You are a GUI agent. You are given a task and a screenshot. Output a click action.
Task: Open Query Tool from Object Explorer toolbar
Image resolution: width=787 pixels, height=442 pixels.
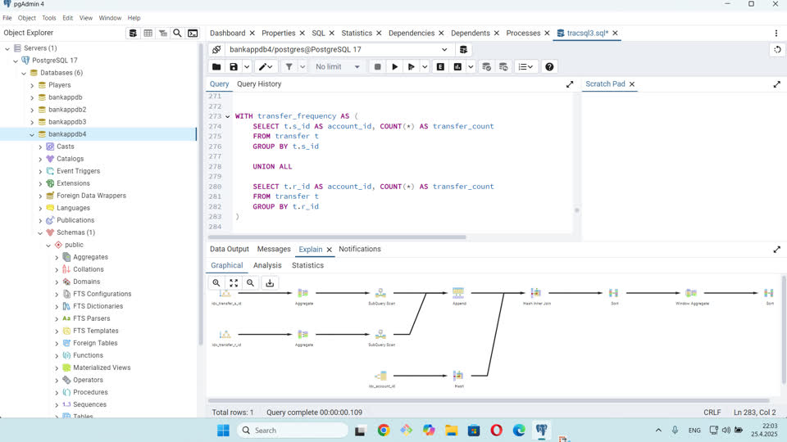tap(133, 33)
